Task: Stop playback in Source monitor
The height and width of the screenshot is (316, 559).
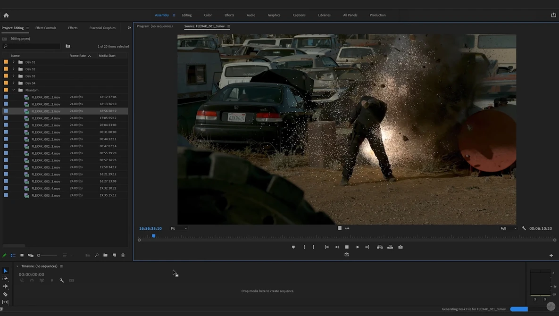Action: click(347, 247)
